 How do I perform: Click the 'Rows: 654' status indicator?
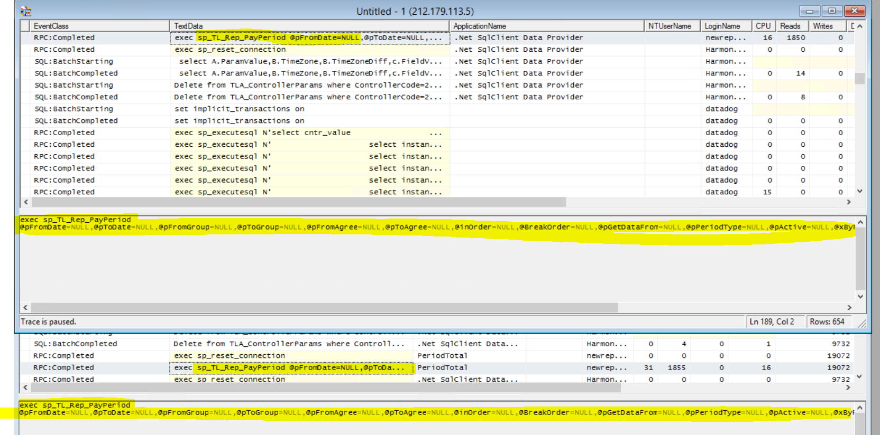(x=827, y=321)
